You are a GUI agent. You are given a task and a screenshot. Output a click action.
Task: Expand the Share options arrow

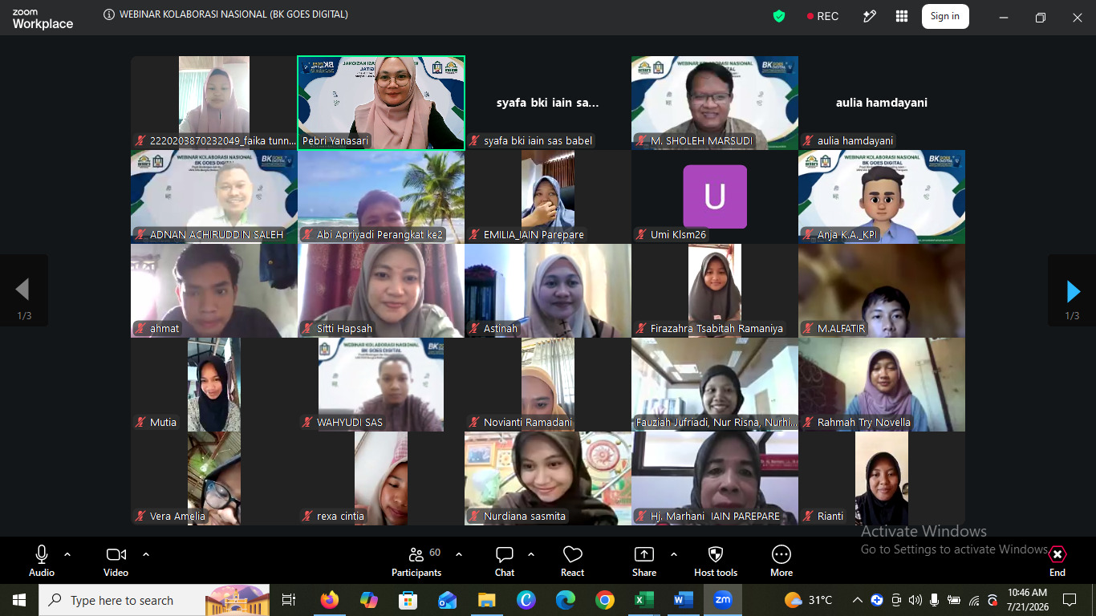(674, 554)
